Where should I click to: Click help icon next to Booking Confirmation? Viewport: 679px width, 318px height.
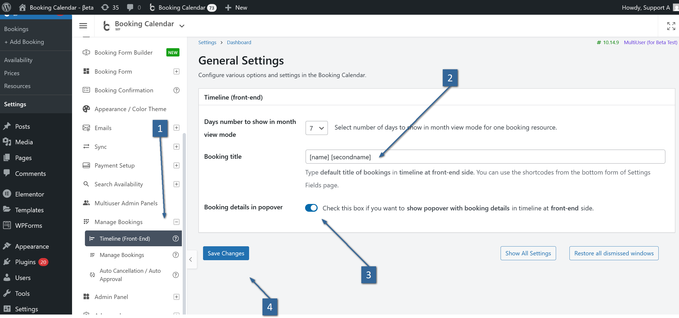click(176, 90)
